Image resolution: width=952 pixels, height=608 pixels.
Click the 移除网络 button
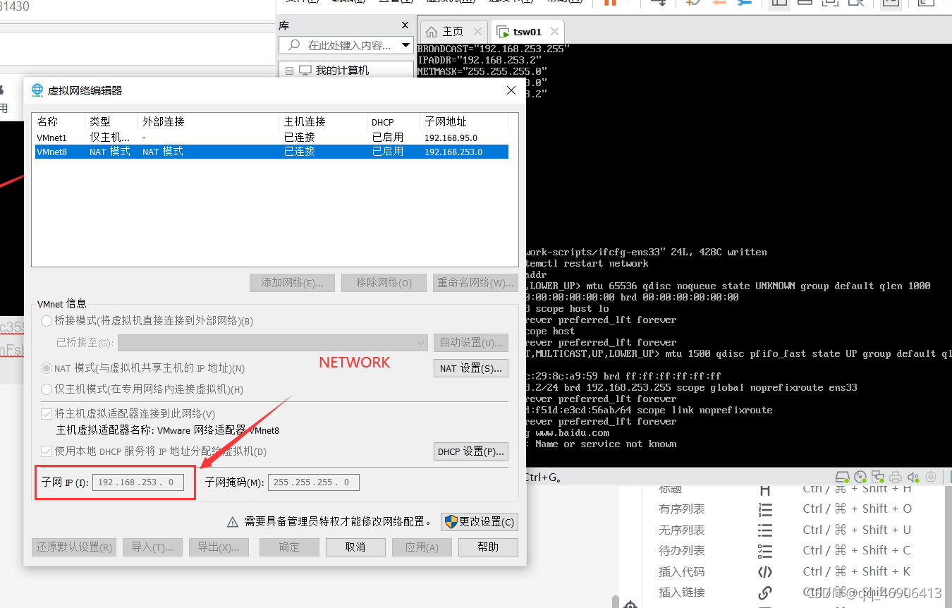pos(384,283)
